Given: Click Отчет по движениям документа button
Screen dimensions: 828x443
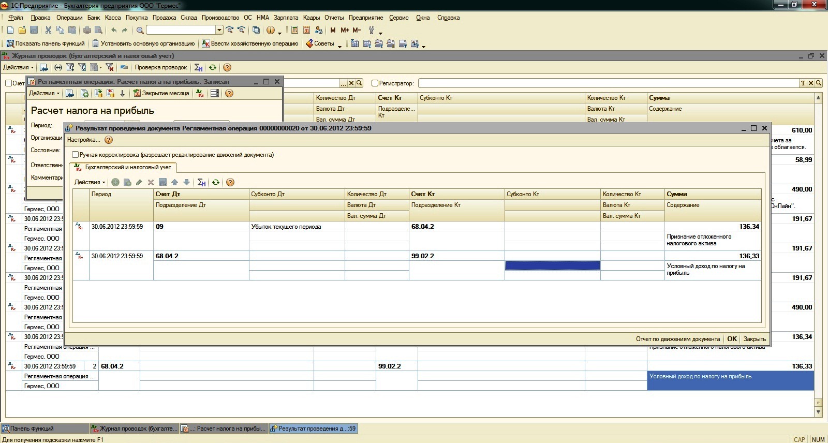Looking at the screenshot, I should (x=677, y=339).
